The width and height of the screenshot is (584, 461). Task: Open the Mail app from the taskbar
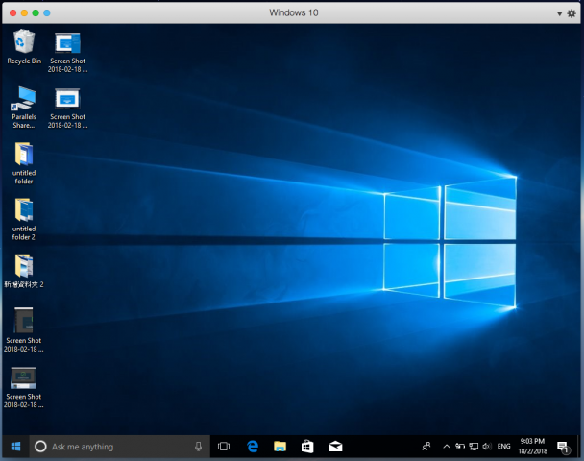coord(335,446)
